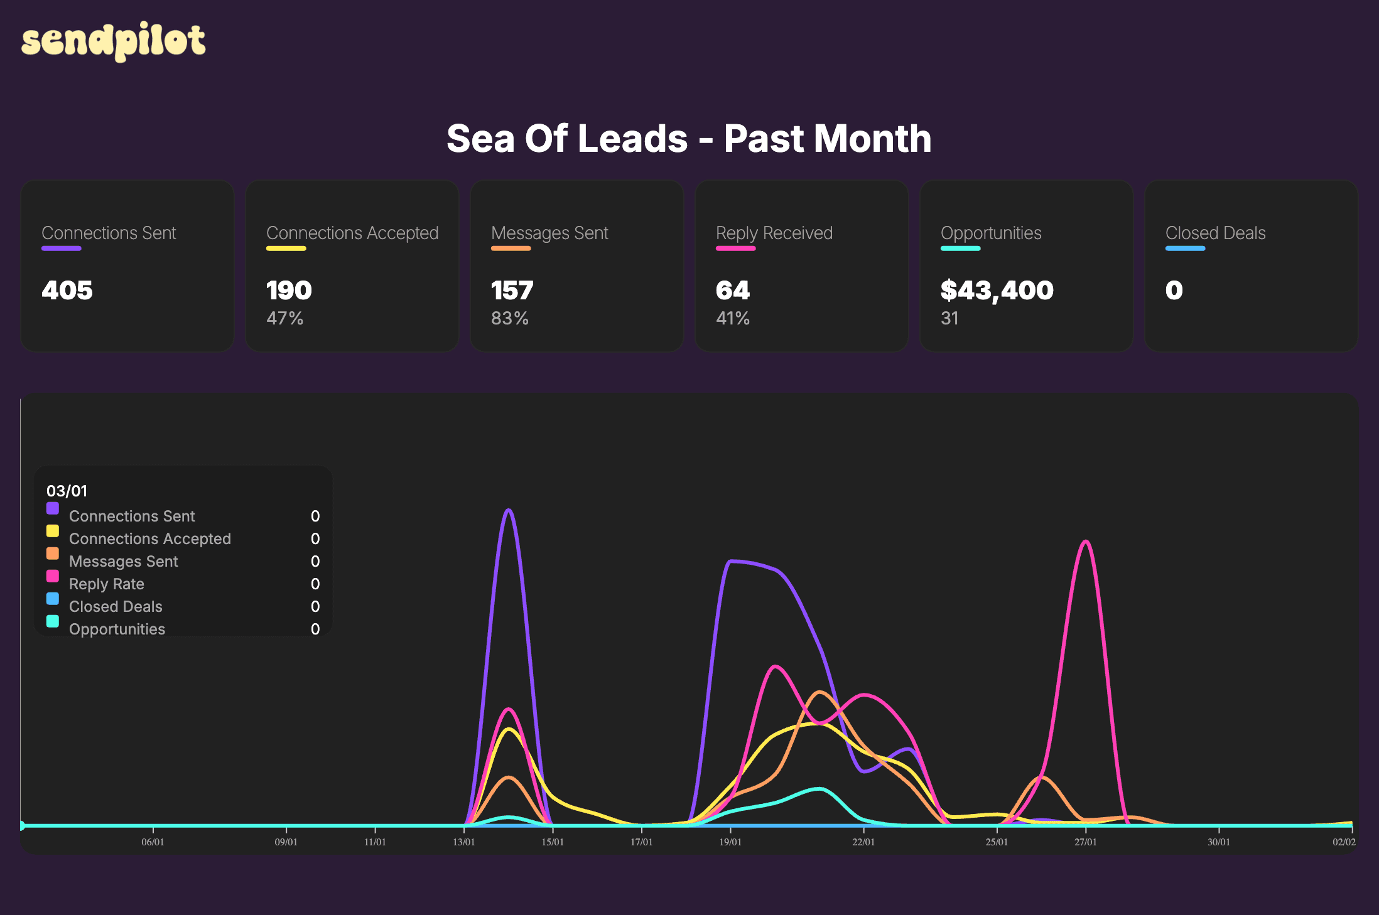Select the yellow Connections Accepted legend swatch
This screenshot has width=1379, height=915.
(53, 531)
